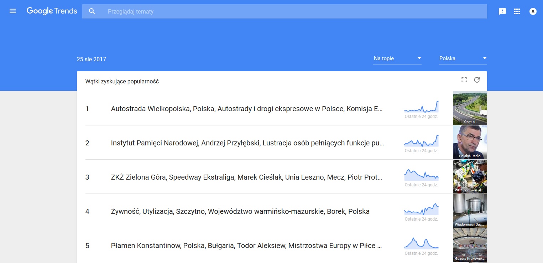This screenshot has height=263, width=543.
Task: Open the hamburger main menu
Action: pyautogui.click(x=13, y=11)
